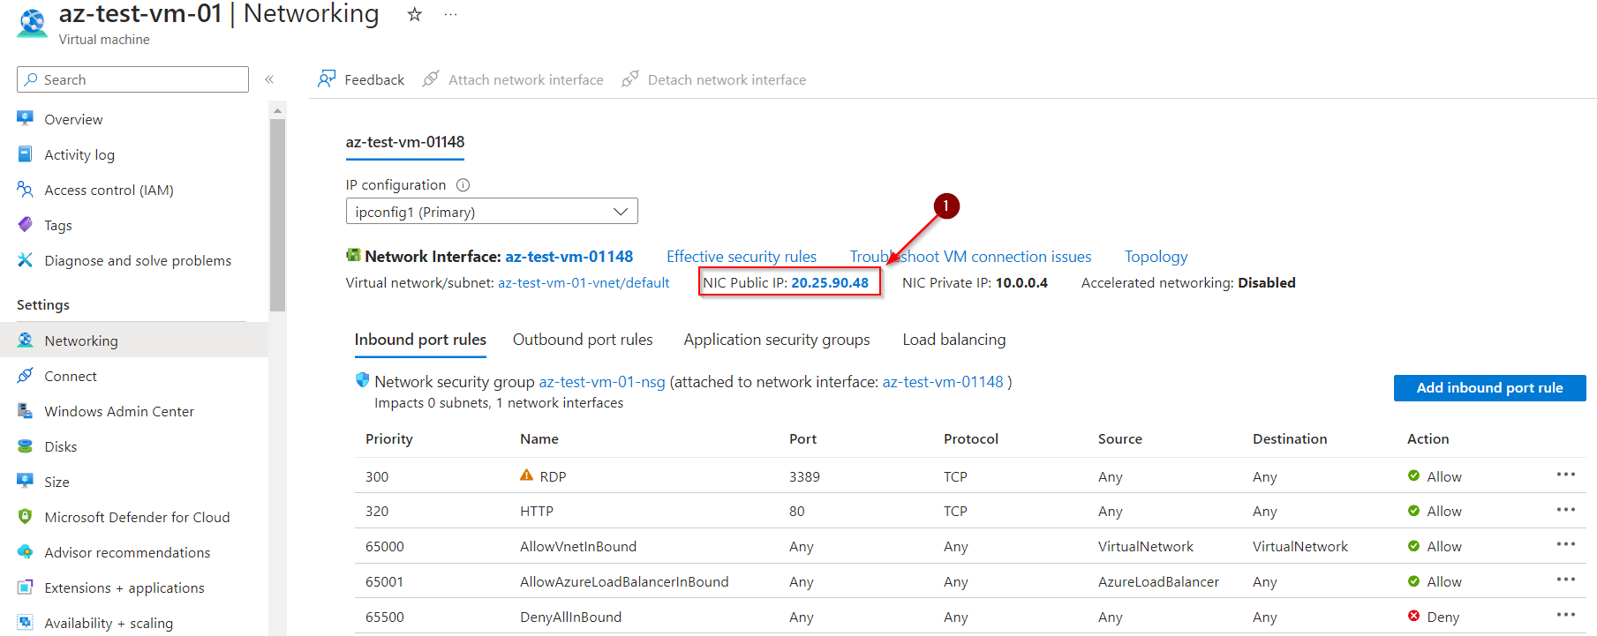Click the Connect icon in Settings
1597x636 pixels.
point(26,376)
